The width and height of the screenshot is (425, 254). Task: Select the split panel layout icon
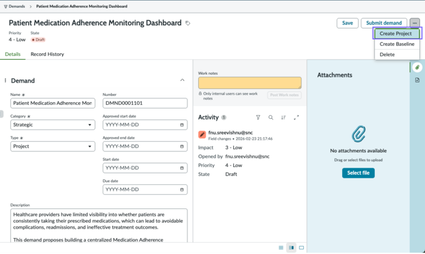click(291, 248)
